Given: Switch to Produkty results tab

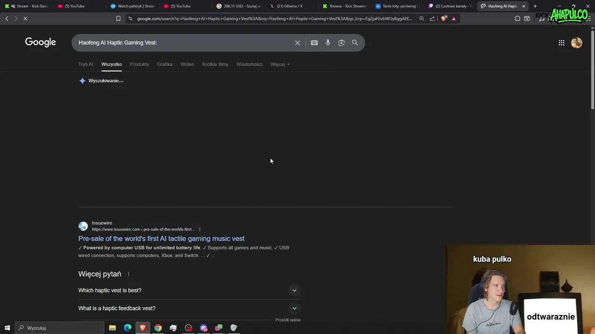Looking at the screenshot, I should [139, 64].
